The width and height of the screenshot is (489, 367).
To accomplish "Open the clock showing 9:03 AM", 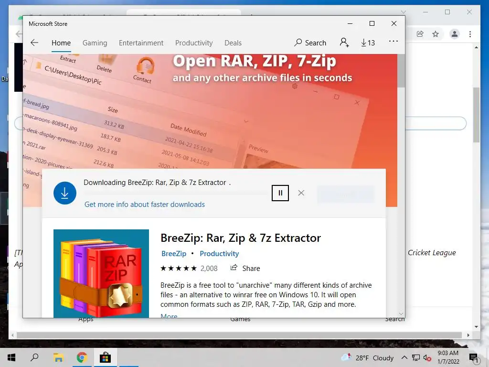I will point(448,357).
